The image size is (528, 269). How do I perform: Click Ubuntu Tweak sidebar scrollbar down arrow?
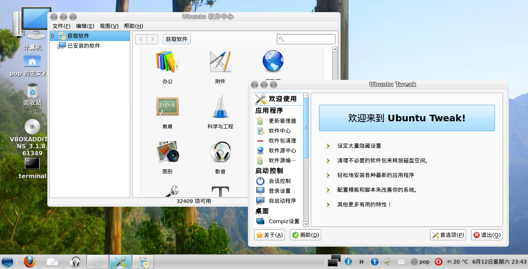[x=306, y=224]
